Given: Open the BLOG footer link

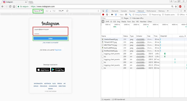Looking at the screenshot, I should pyautogui.click(x=54, y=83).
